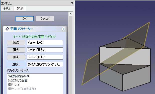Click the first 頂点 reference button

click(16, 43)
